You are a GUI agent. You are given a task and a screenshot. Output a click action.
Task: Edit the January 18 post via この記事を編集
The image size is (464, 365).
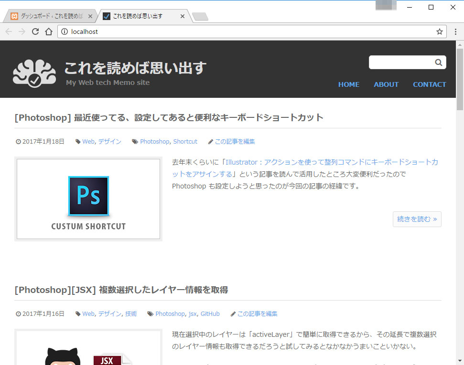(x=235, y=142)
